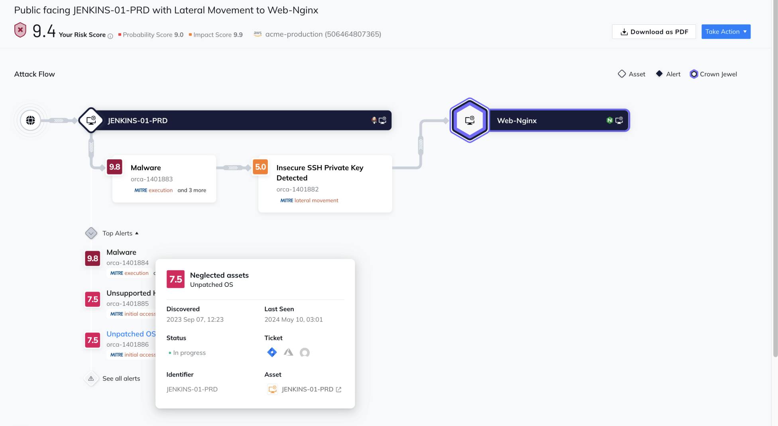Select the Insecure SSH Private Key alert card

point(325,183)
